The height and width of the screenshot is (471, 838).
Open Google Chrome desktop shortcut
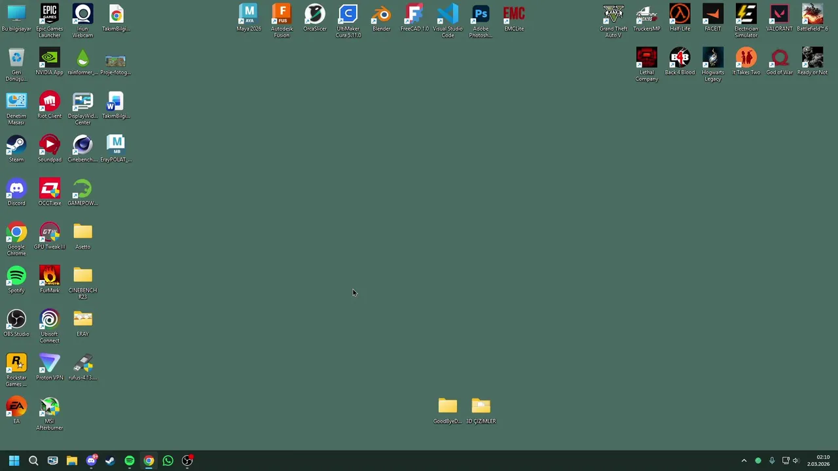point(16,239)
